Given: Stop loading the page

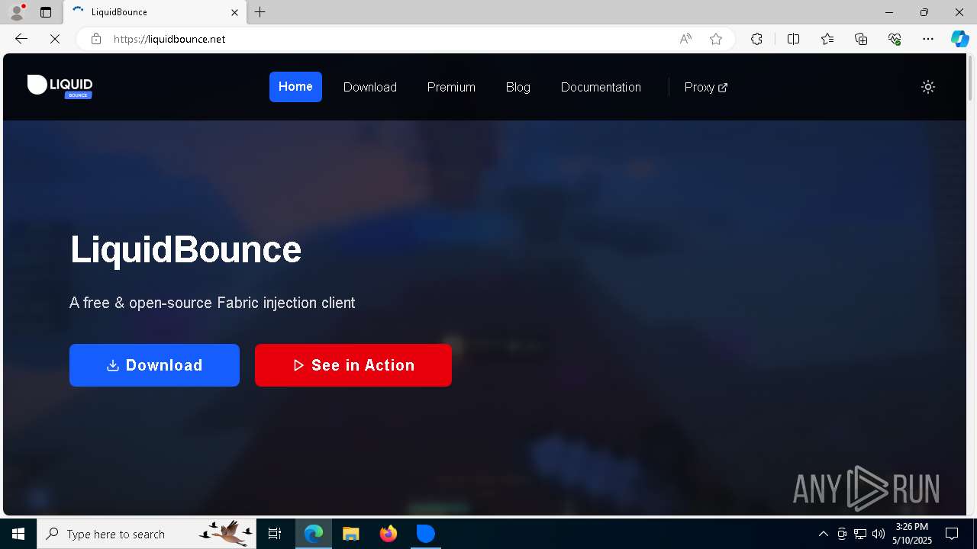Looking at the screenshot, I should click(x=55, y=39).
